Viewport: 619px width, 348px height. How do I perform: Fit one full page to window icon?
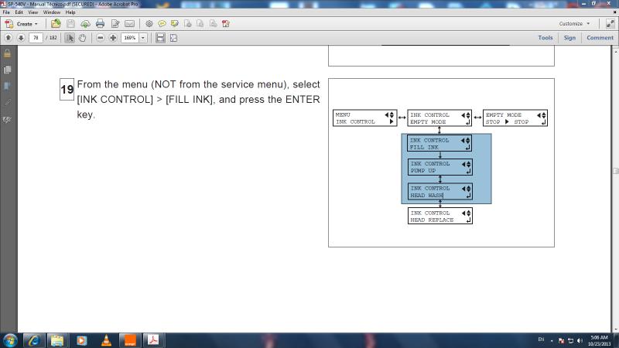pyautogui.click(x=173, y=38)
